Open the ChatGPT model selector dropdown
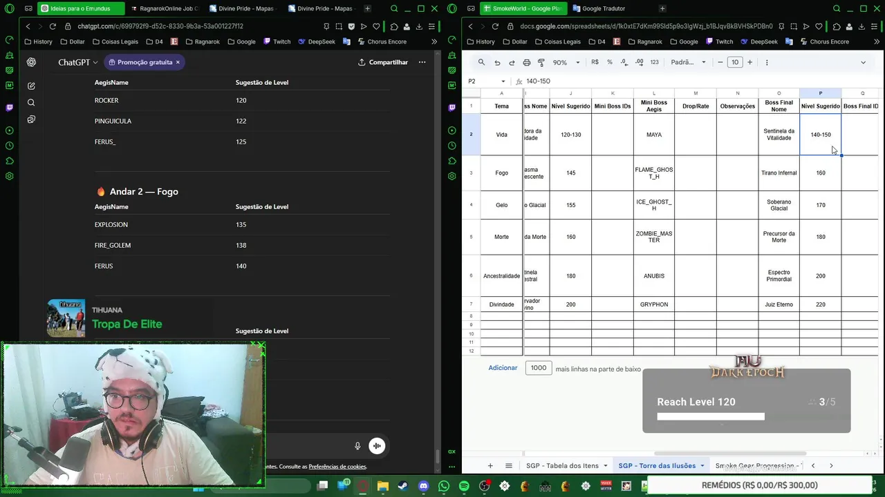 [77, 62]
